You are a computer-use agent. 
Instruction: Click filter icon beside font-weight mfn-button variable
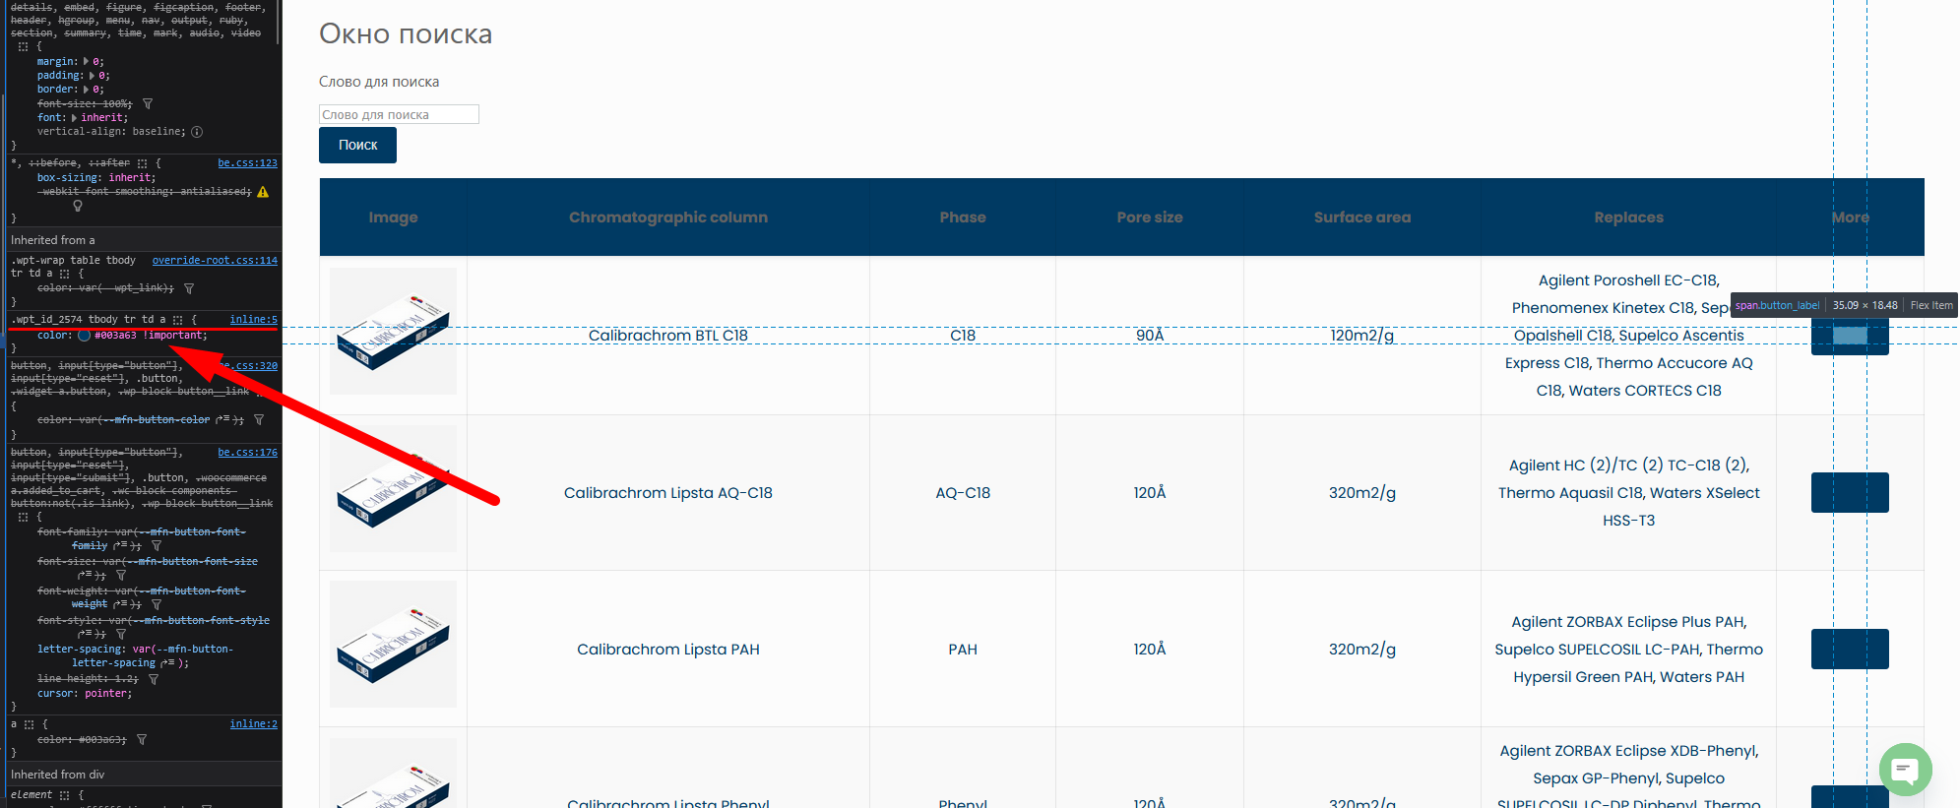click(157, 604)
